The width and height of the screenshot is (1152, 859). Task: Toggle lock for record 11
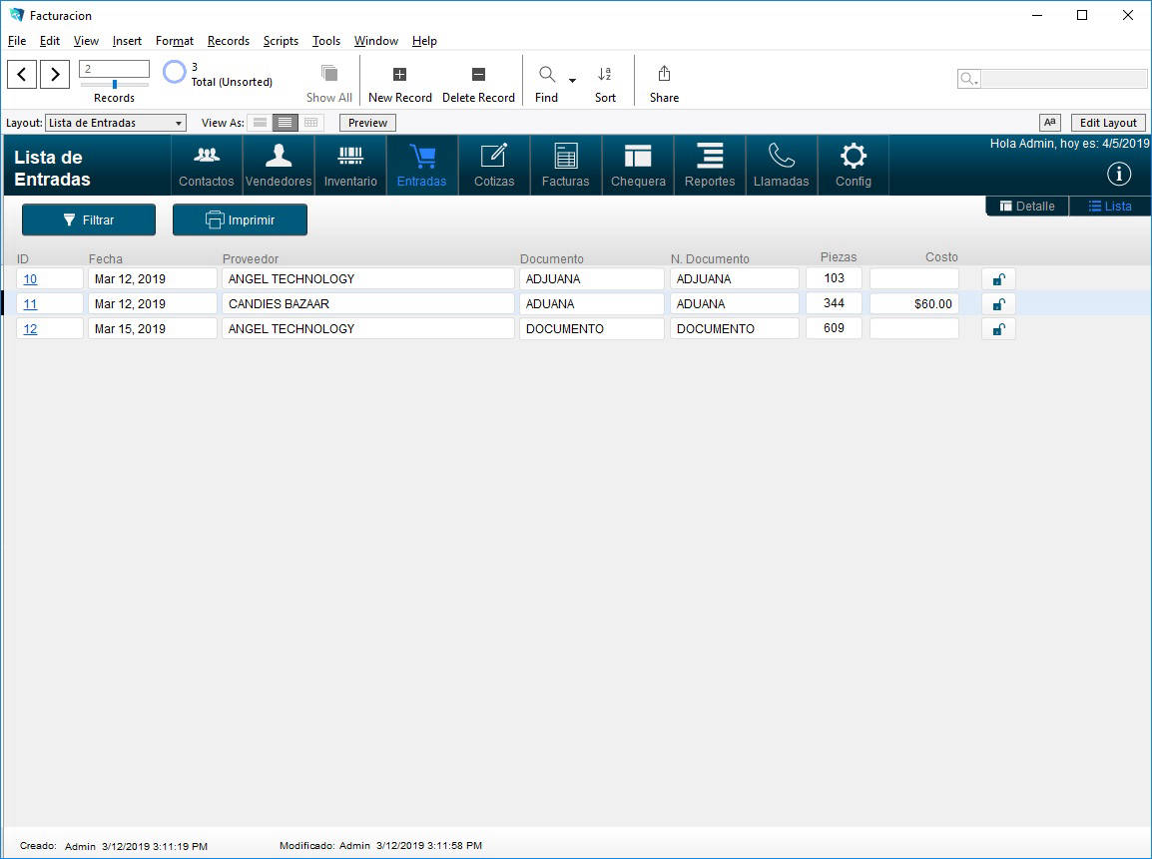tap(999, 304)
